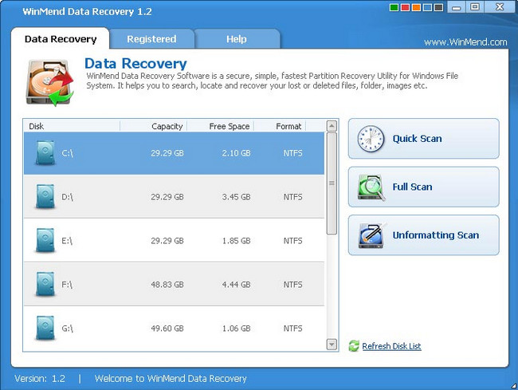
Task: Select the G:\ drive icon
Action: (x=45, y=328)
